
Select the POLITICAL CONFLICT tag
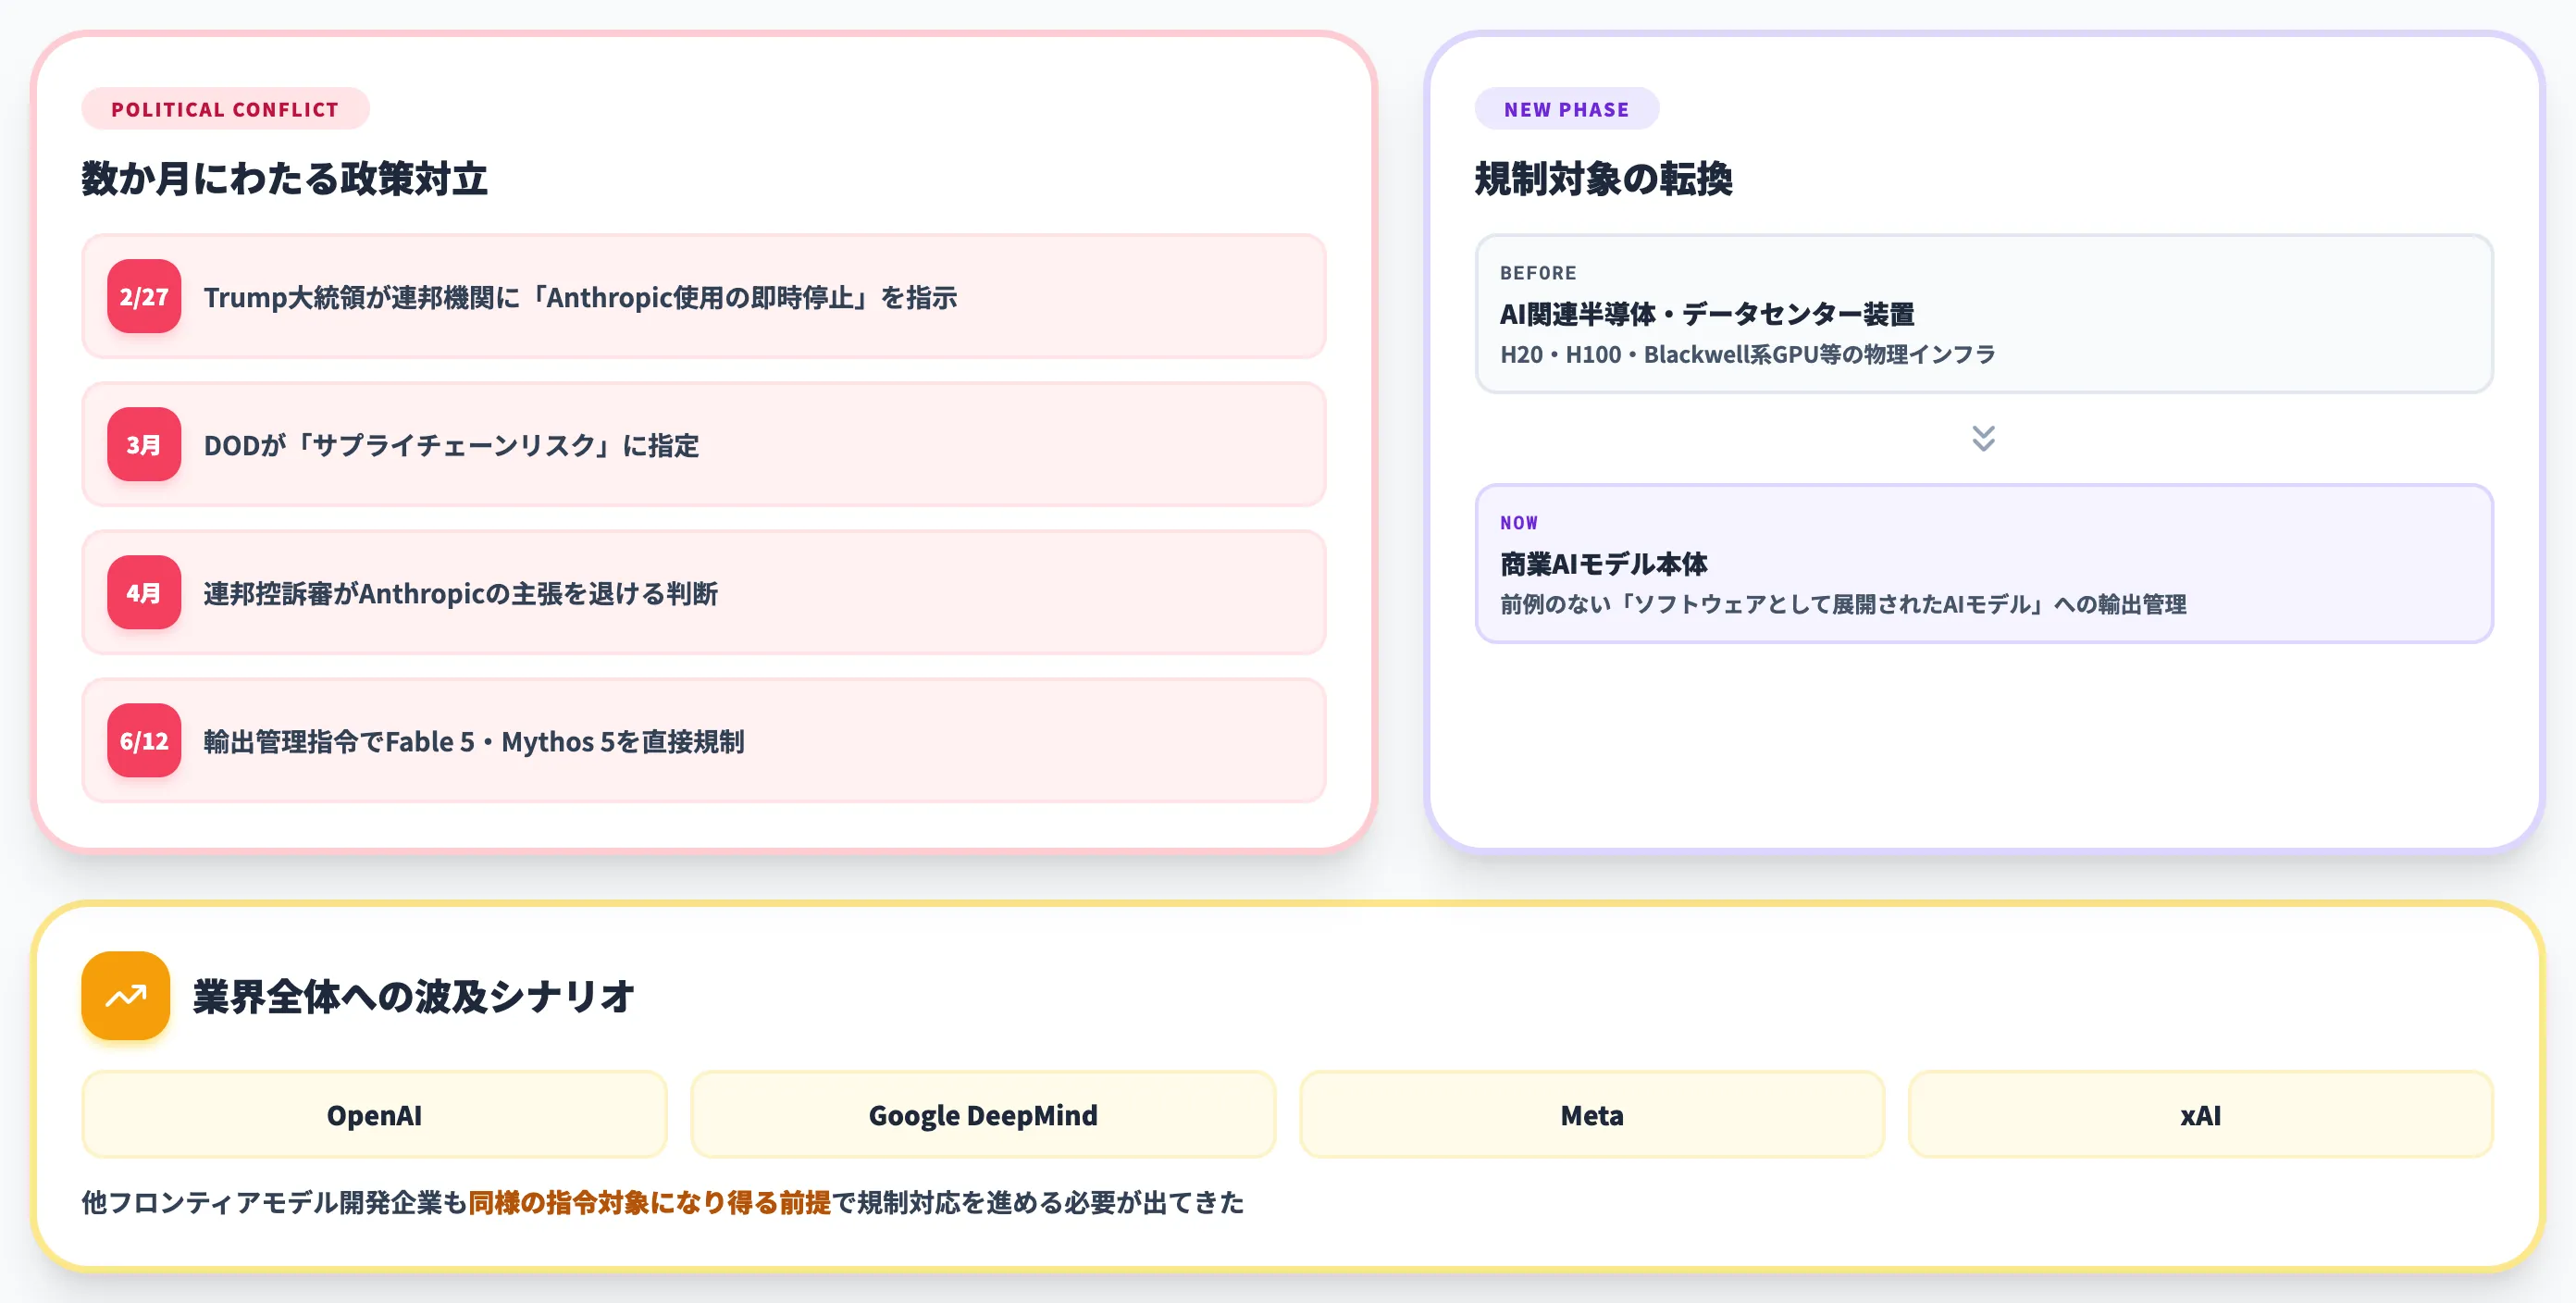(225, 109)
